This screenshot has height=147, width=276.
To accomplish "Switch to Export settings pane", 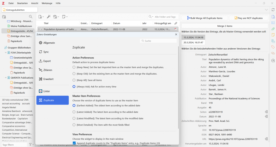I will coord(53,61).
